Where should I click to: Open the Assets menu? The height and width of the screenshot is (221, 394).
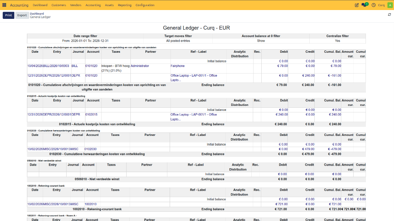tap(109, 5)
